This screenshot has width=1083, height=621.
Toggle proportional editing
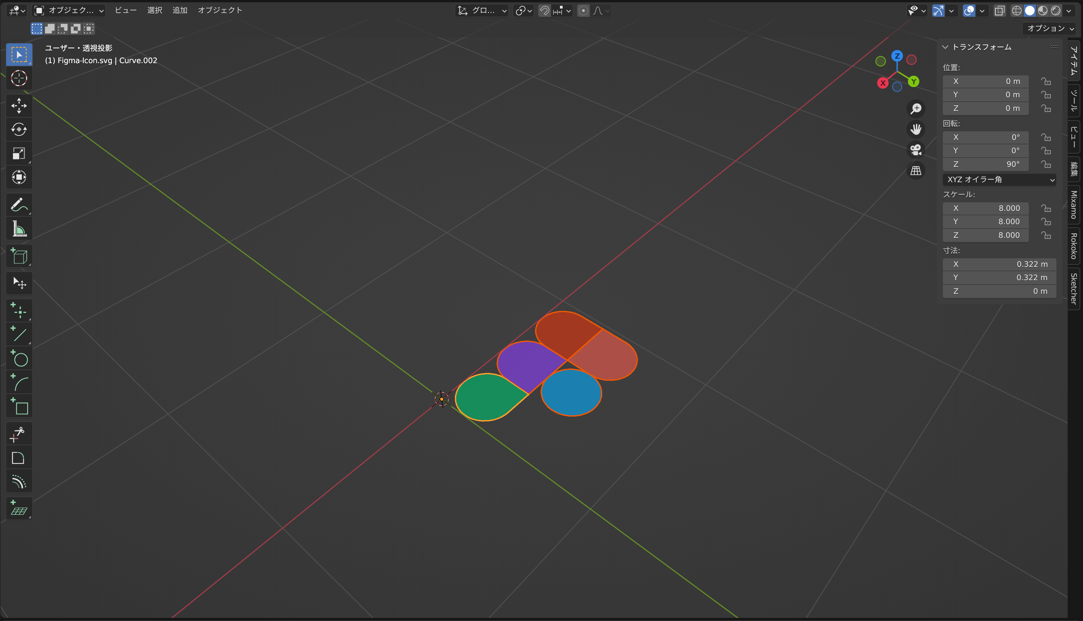click(583, 11)
